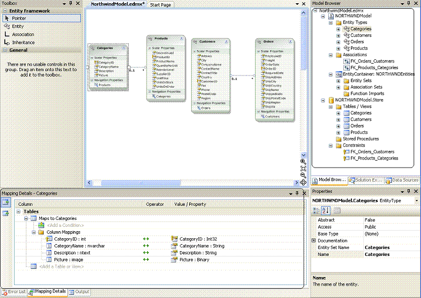Switch to Data Sources tab
The width and height of the screenshot is (421, 298).
402,180
